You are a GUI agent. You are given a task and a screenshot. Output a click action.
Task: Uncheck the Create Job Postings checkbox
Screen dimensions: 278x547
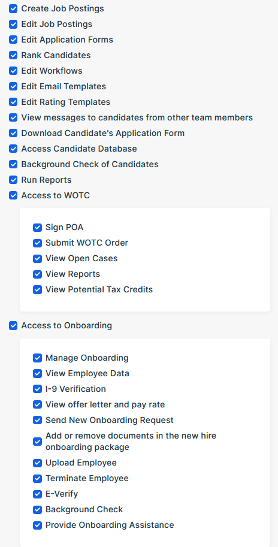(x=13, y=9)
